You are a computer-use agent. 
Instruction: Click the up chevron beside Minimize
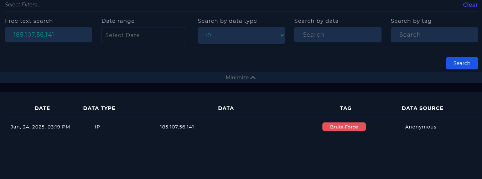[x=253, y=78]
